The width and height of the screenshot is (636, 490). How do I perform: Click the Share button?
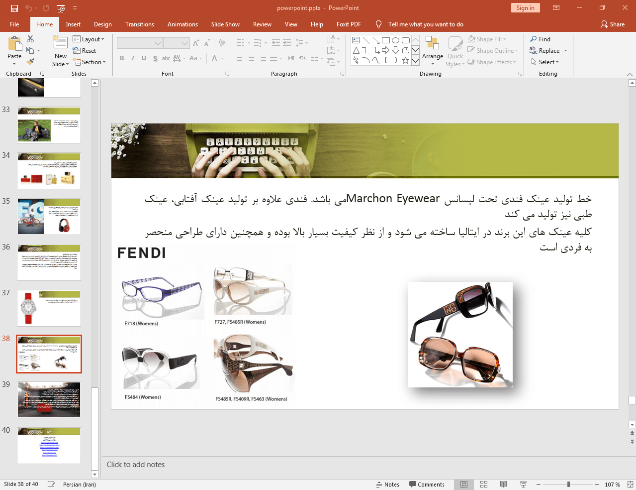click(x=613, y=24)
